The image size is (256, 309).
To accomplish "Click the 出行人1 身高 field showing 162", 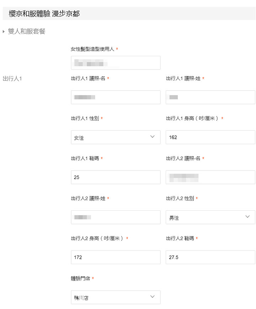I will click(x=210, y=137).
